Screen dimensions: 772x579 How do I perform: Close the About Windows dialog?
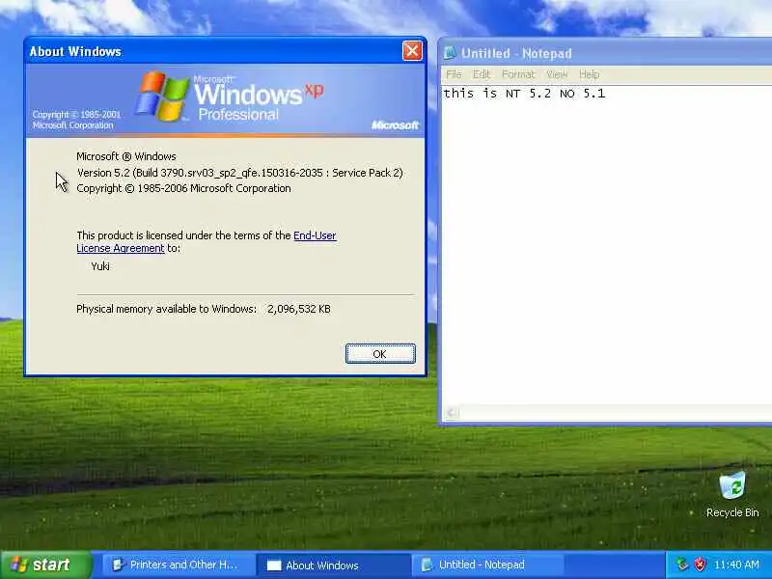[412, 51]
